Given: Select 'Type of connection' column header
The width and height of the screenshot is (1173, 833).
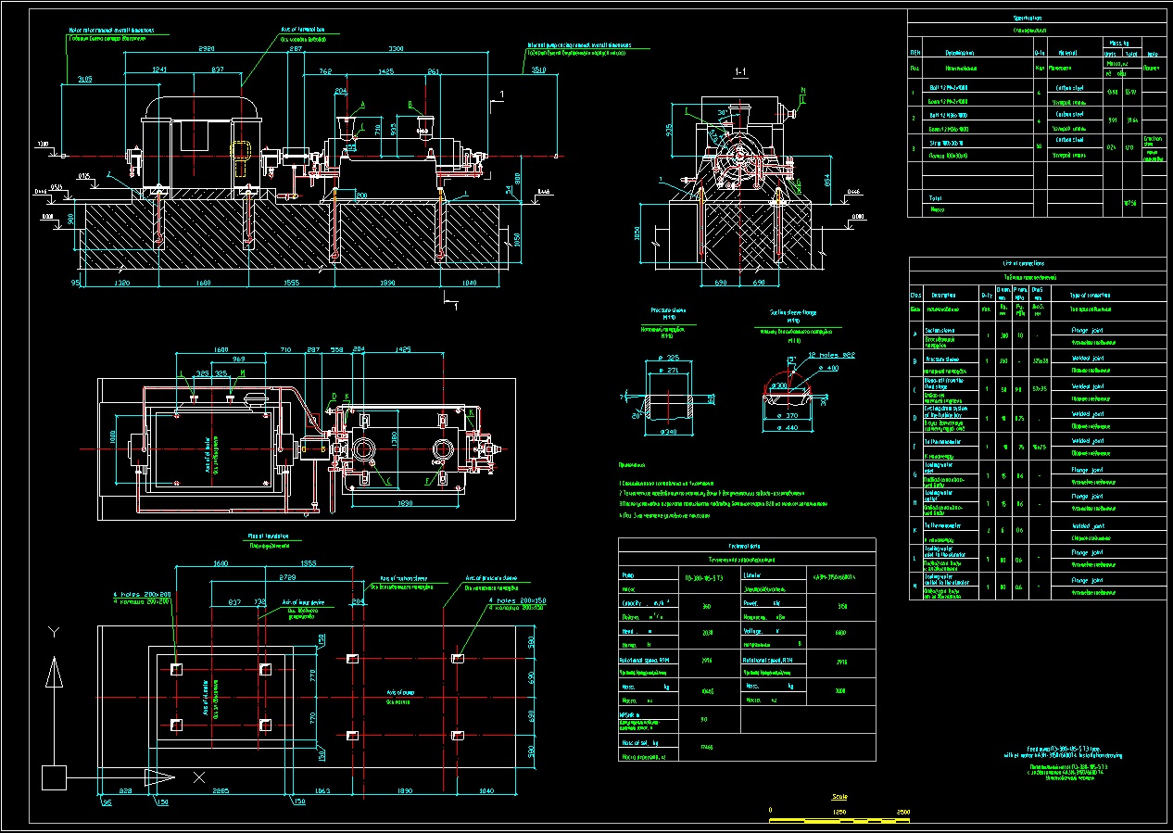Looking at the screenshot, I should point(1090,296).
